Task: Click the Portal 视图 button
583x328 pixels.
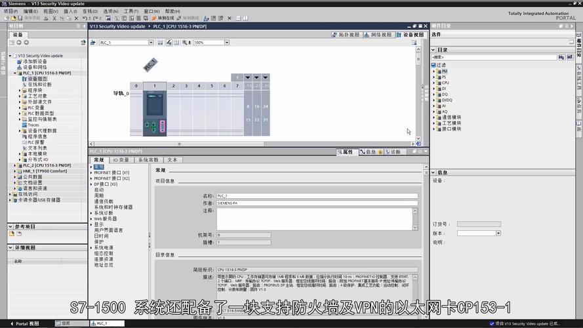Action: pos(26,323)
